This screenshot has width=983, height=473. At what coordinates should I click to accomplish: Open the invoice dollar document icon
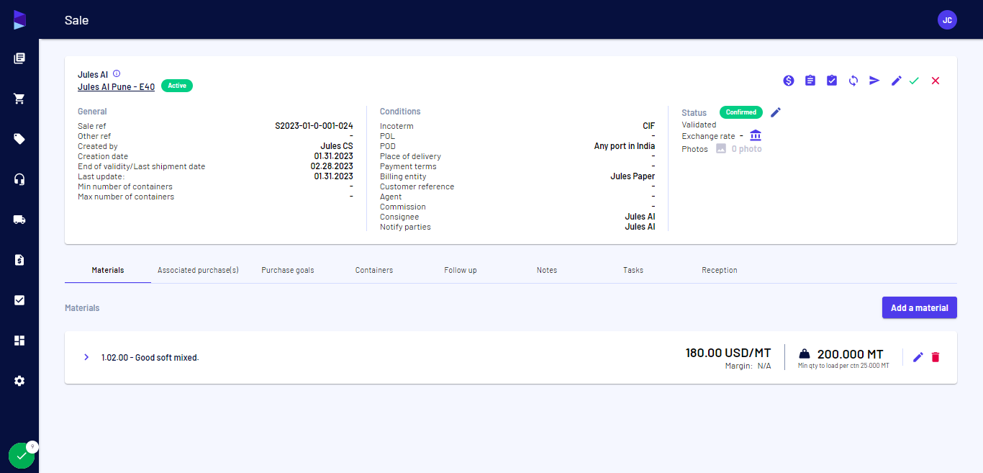pyautogui.click(x=19, y=260)
